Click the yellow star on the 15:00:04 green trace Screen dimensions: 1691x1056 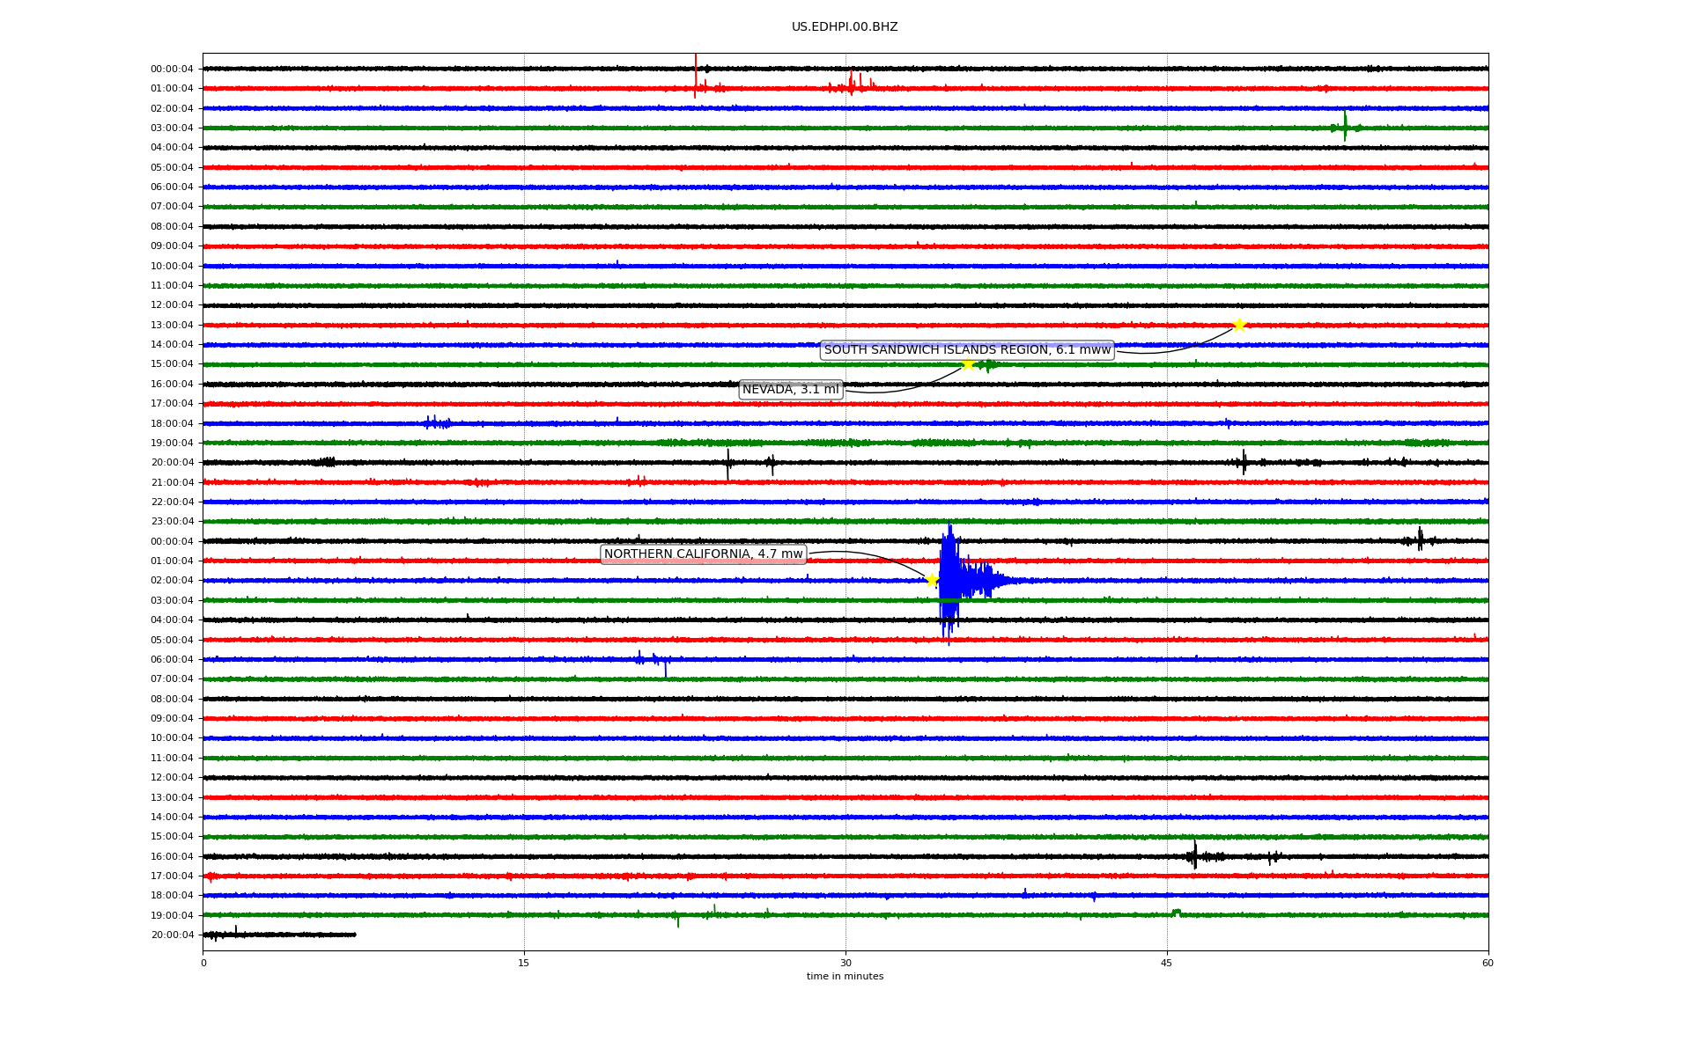click(x=968, y=364)
